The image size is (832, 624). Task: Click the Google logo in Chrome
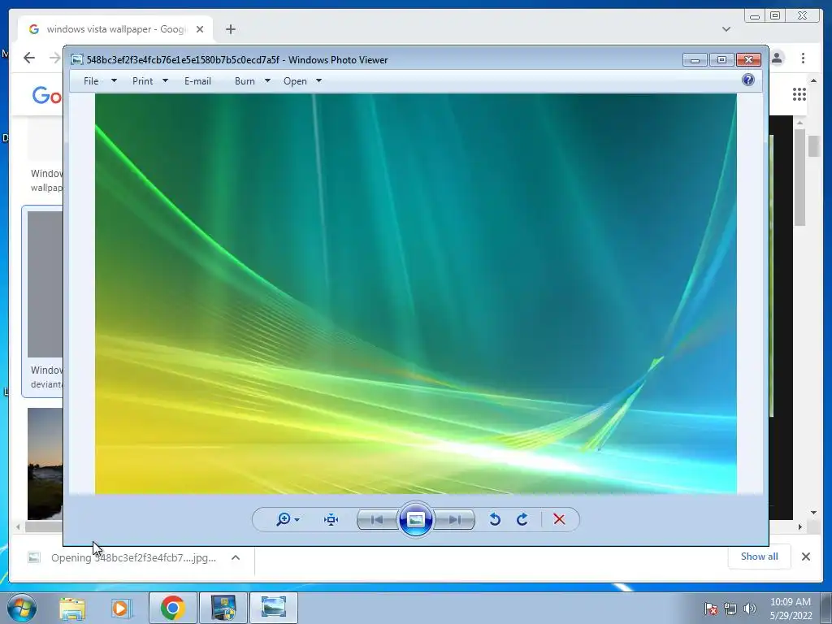click(47, 96)
